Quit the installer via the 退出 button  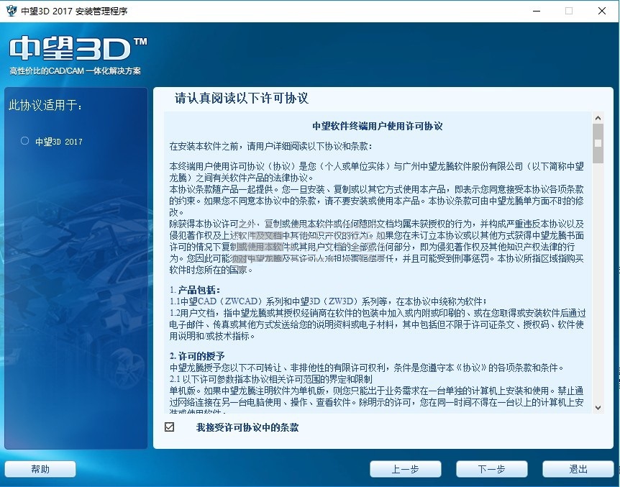point(578,468)
